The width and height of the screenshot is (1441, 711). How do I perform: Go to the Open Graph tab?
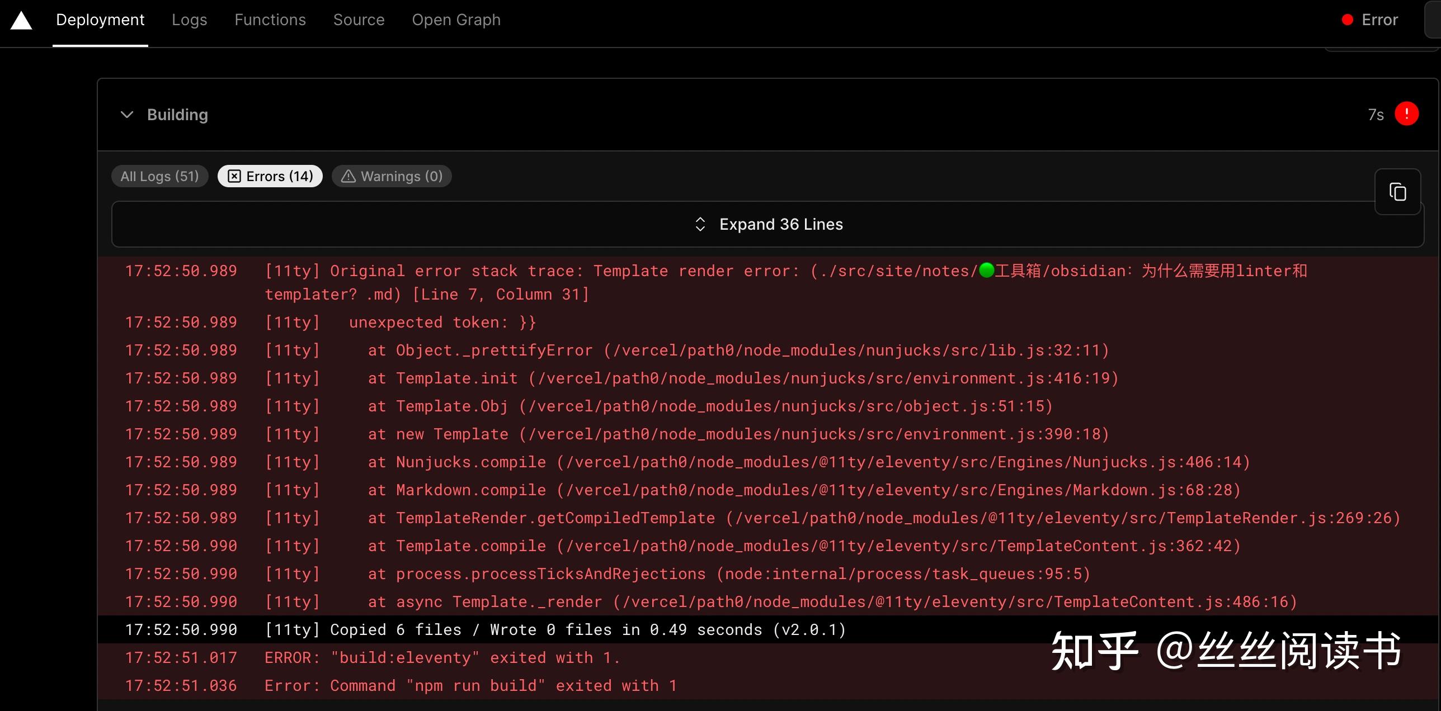[456, 20]
